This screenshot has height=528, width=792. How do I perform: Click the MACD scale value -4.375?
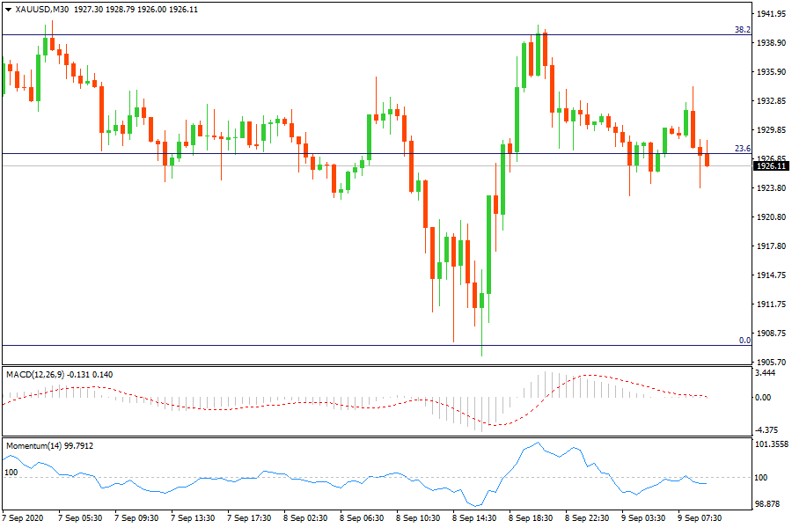(x=768, y=430)
